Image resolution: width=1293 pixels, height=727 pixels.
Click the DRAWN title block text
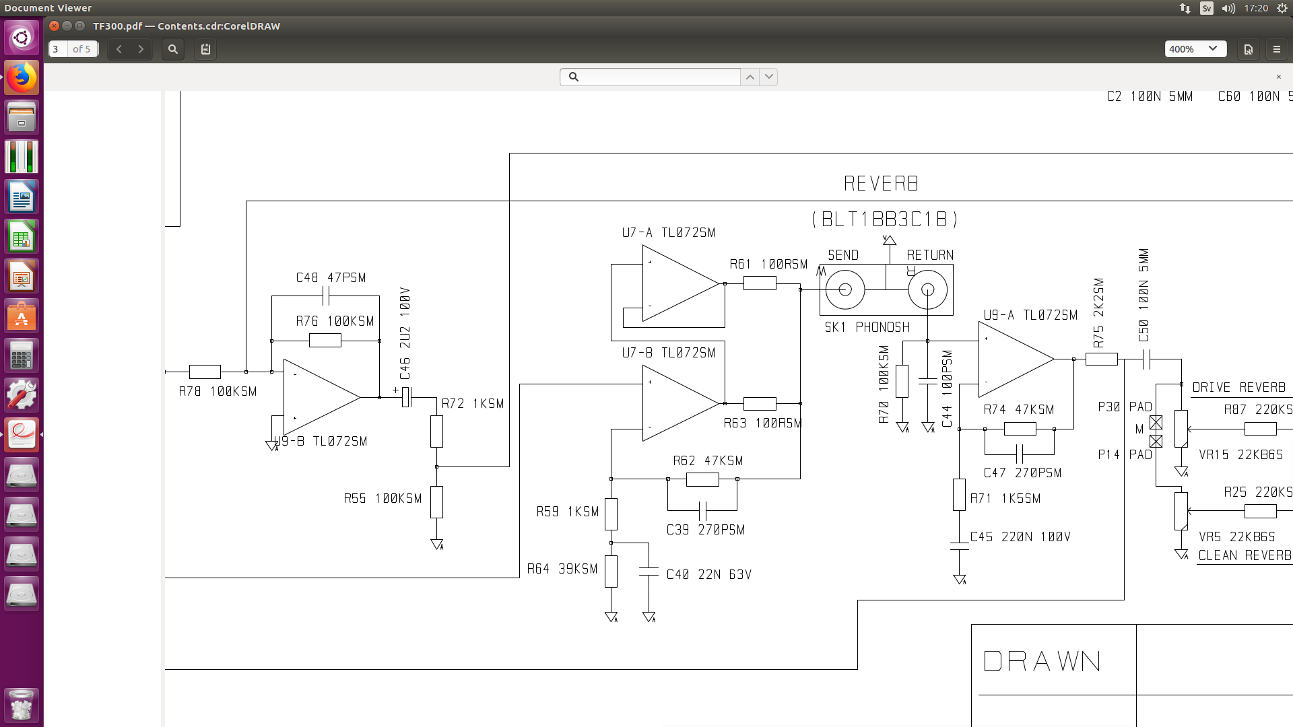click(1042, 662)
